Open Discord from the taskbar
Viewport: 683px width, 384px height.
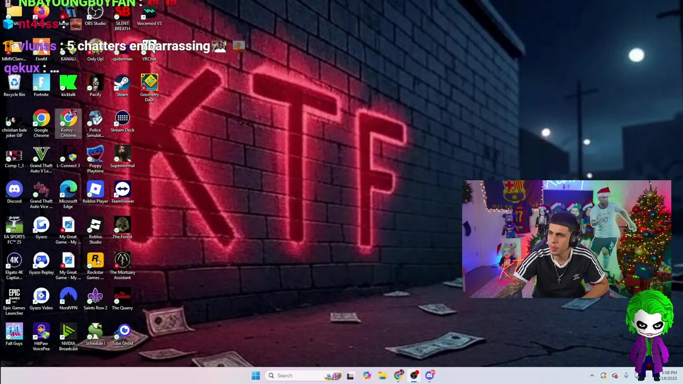coord(430,375)
